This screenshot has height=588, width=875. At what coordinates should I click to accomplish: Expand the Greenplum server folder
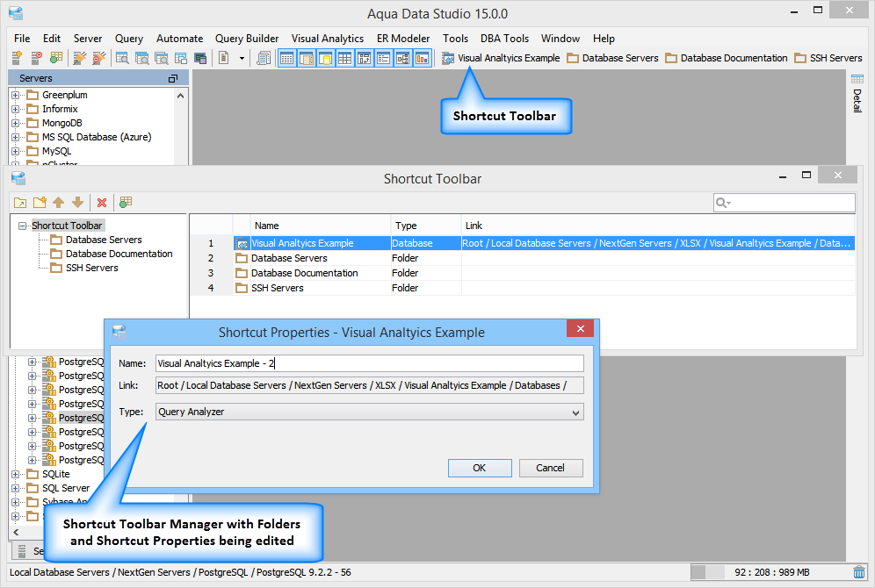16,95
